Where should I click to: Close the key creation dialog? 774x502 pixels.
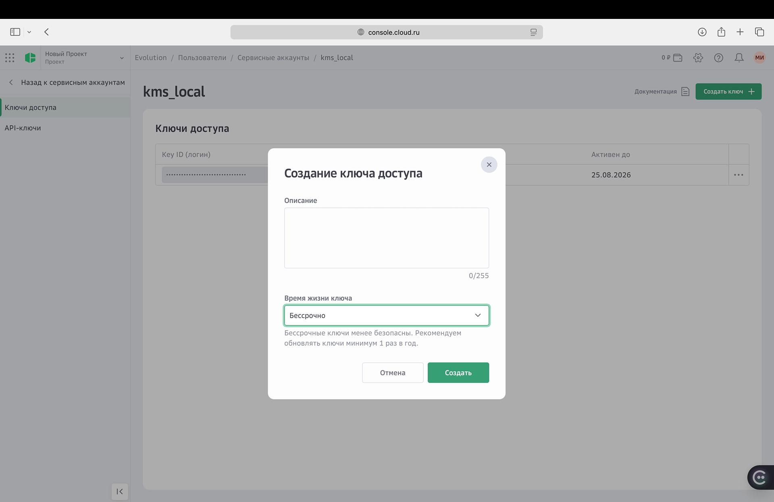pyautogui.click(x=489, y=165)
